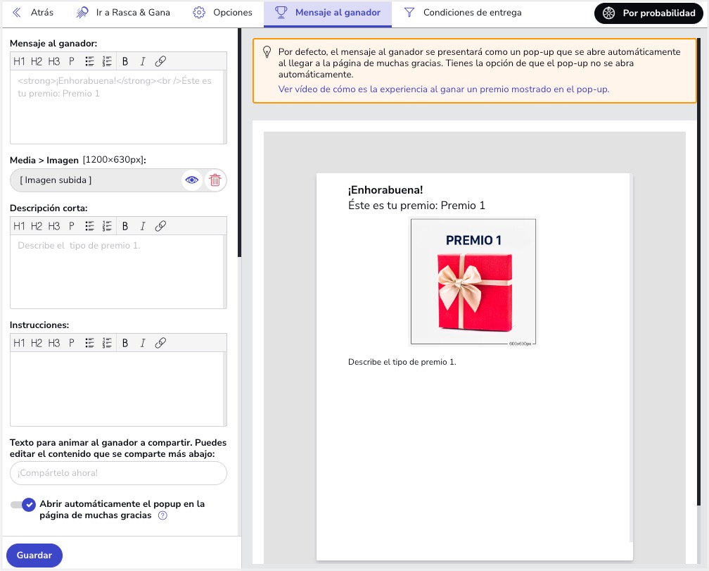This screenshot has height=571, width=709.
Task: Apply H2 heading in Mensaje al ganador editor
Action: (x=37, y=61)
